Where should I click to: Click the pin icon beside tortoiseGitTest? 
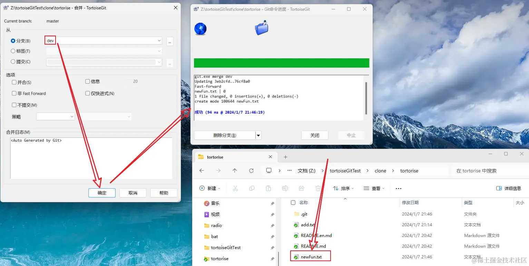point(272,248)
